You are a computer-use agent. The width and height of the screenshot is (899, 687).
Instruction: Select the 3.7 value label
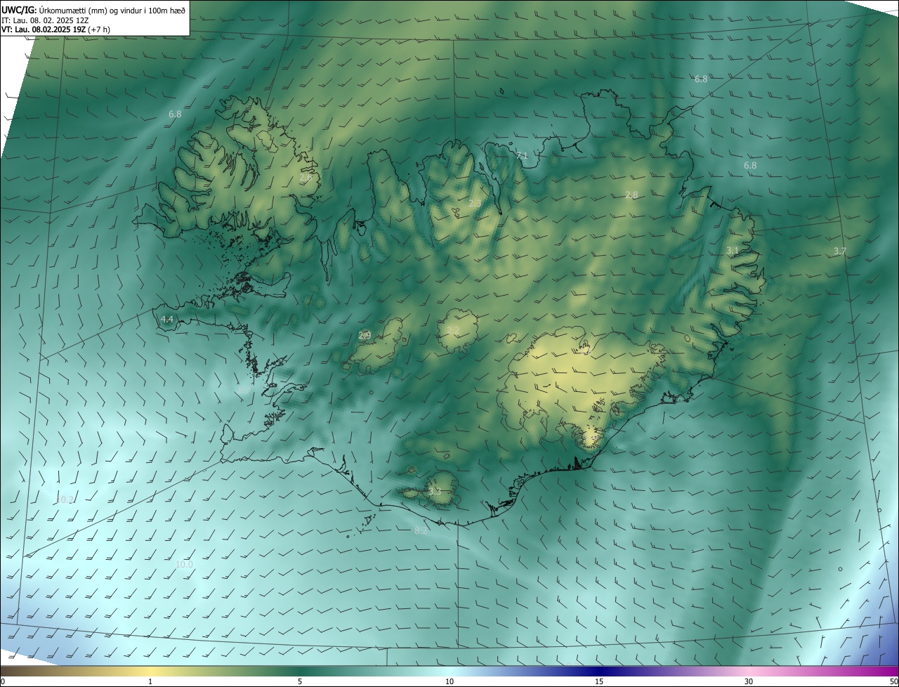pyautogui.click(x=840, y=251)
